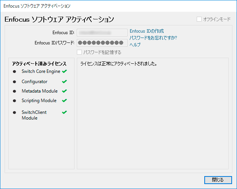Open the パスワードをお忘れですか? link
This screenshot has width=237, height=189.
pos(153,38)
